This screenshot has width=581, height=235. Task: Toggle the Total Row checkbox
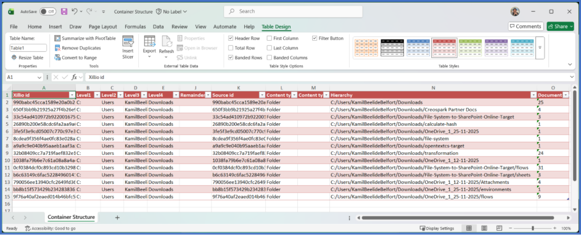[231, 48]
